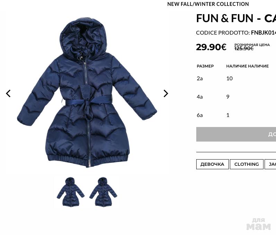The height and width of the screenshot is (235, 276).
Task: Click the РАЗМЕР column header
Action: click(x=205, y=66)
